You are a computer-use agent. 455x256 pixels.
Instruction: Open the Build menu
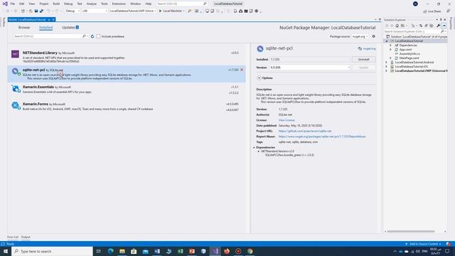[x=56, y=4]
